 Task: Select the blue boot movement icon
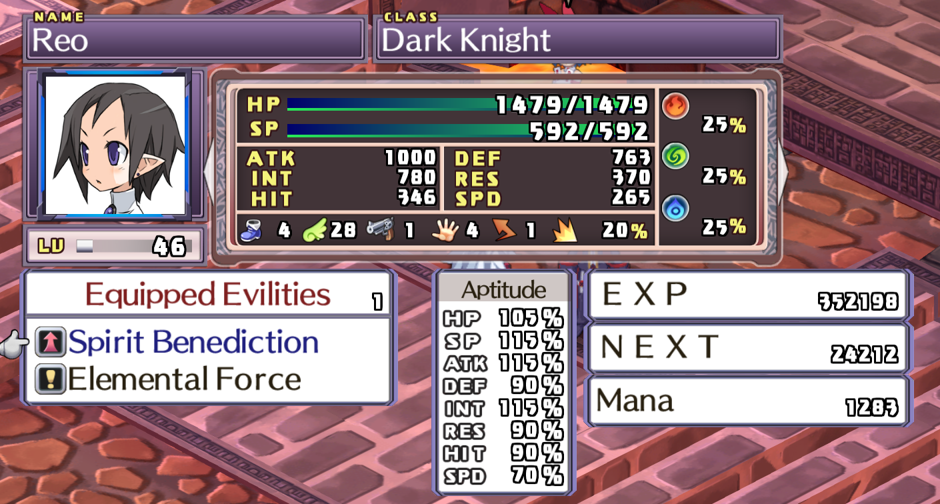point(255,231)
